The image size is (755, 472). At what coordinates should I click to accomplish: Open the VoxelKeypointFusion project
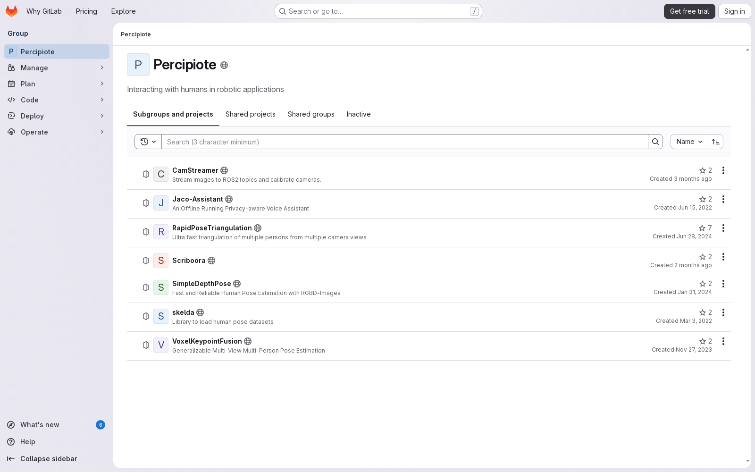[207, 341]
